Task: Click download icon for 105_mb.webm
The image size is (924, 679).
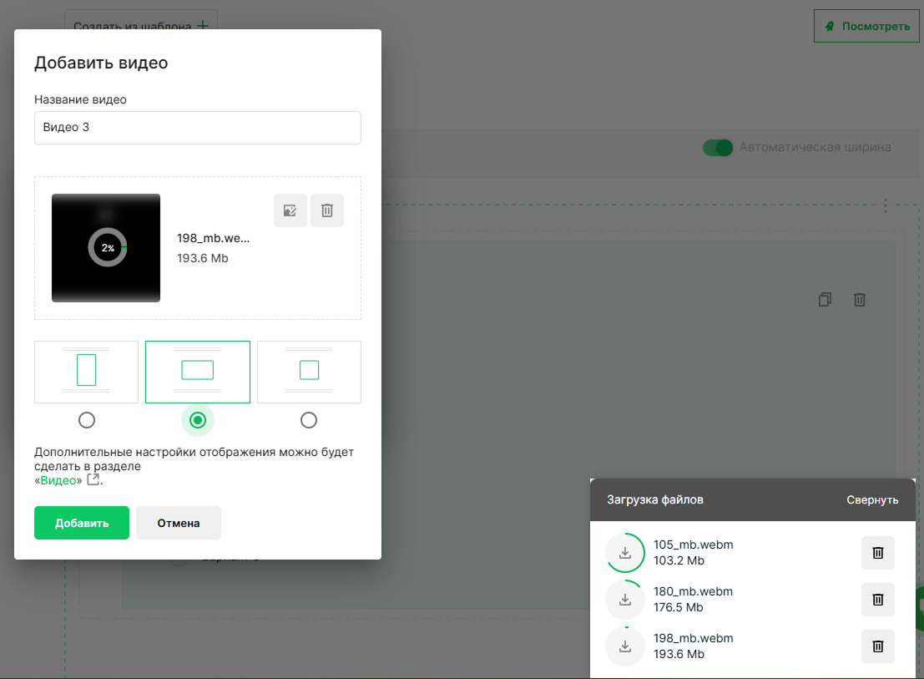Action: pos(625,553)
